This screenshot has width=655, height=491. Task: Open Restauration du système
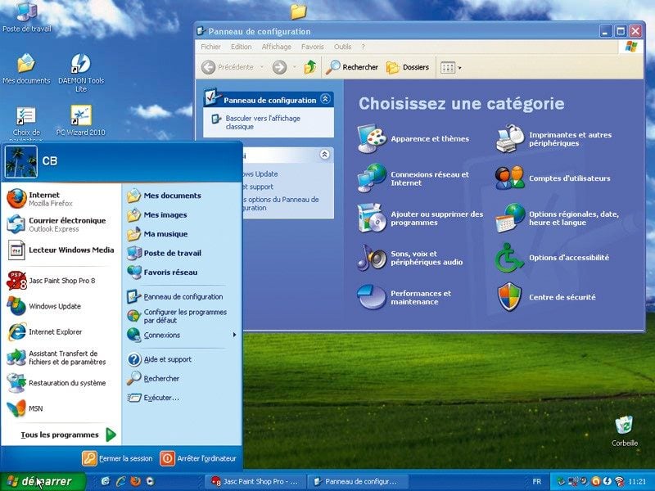tap(61, 383)
